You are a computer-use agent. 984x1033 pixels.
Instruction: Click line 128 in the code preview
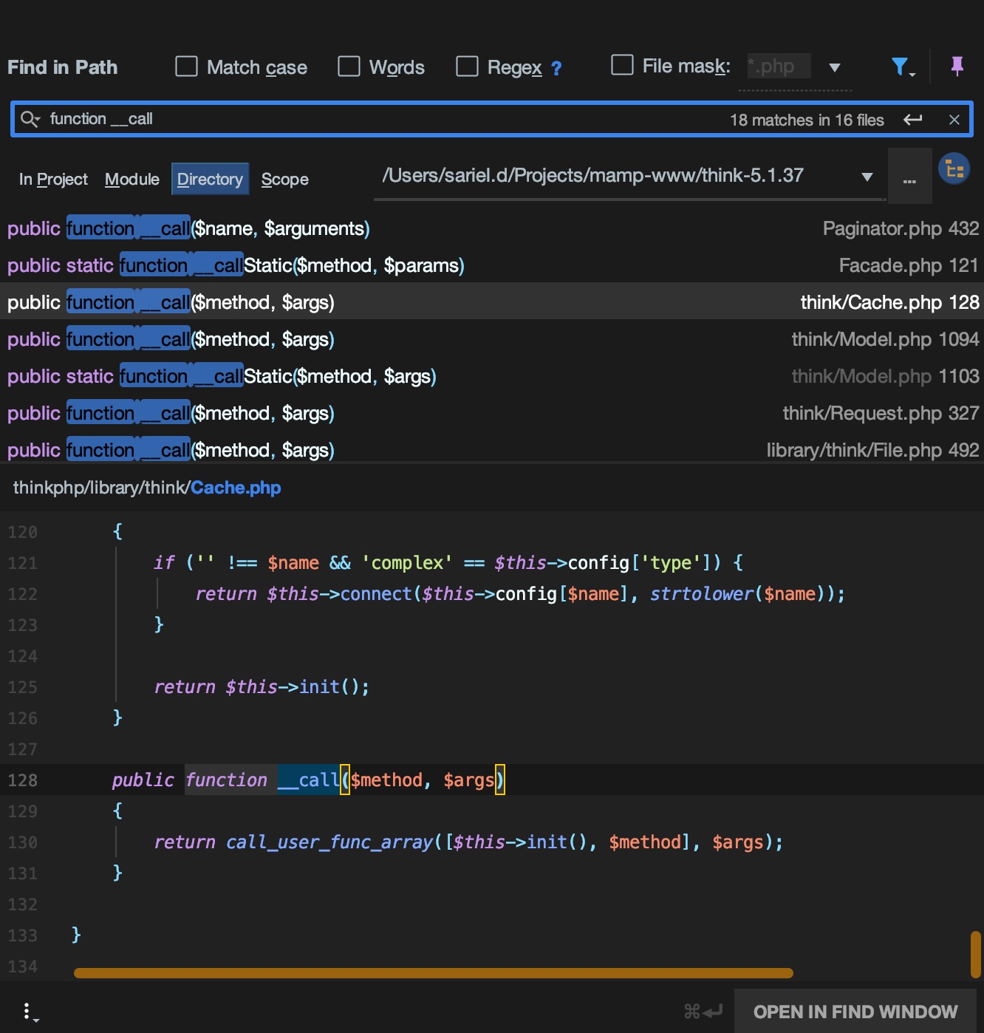coord(492,780)
